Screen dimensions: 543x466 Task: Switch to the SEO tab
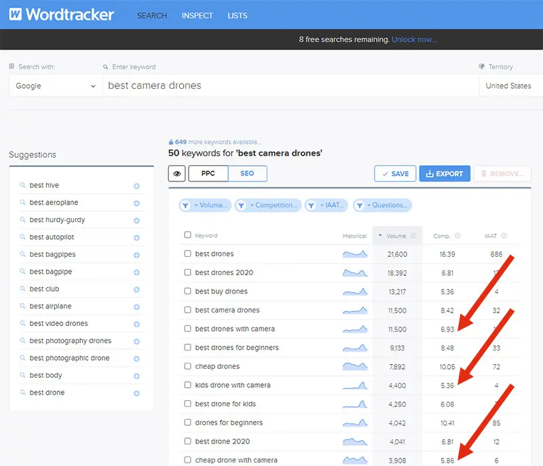coord(247,173)
